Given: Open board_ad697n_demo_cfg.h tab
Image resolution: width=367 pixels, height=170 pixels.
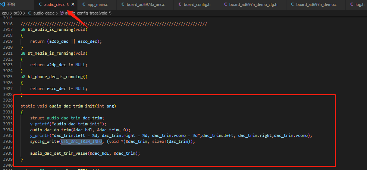Looking at the screenshot, I should [252, 5].
